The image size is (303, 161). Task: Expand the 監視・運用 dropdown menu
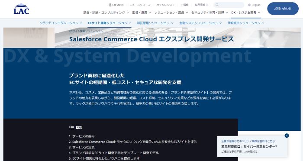pos(141,12)
